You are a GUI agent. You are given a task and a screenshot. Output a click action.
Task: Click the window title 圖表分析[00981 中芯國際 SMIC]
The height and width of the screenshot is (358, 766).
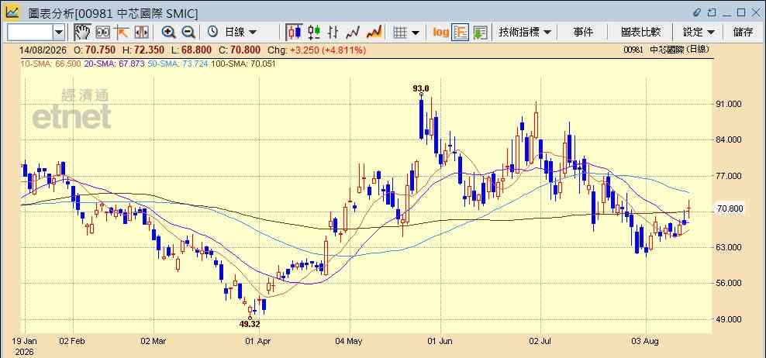click(x=113, y=12)
